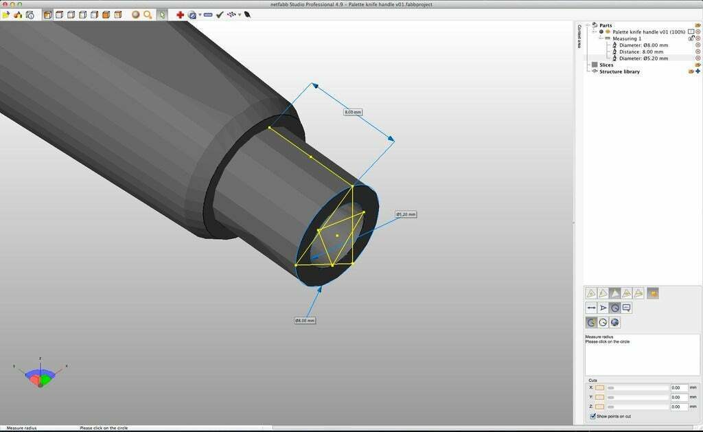
Task: Select fifth triangle snap mode icon
Action: 638,293
